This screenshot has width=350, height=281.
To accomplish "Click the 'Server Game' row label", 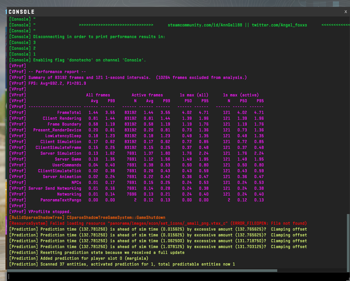I will (x=68, y=159).
